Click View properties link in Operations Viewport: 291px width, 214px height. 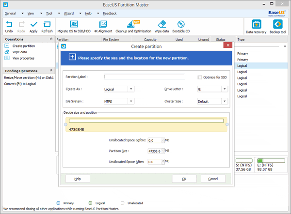click(23, 58)
